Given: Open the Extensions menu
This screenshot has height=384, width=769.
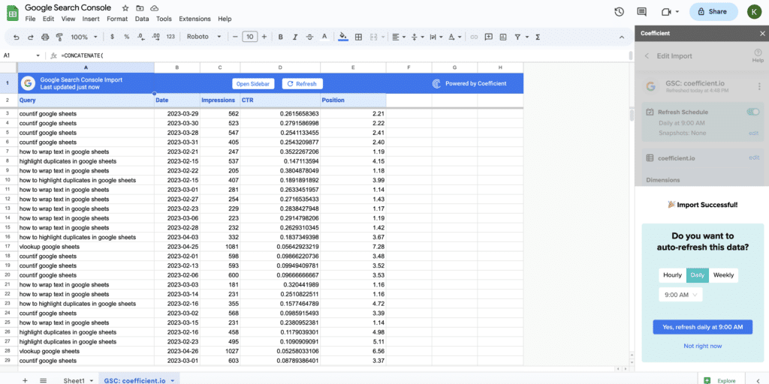Looking at the screenshot, I should (195, 19).
